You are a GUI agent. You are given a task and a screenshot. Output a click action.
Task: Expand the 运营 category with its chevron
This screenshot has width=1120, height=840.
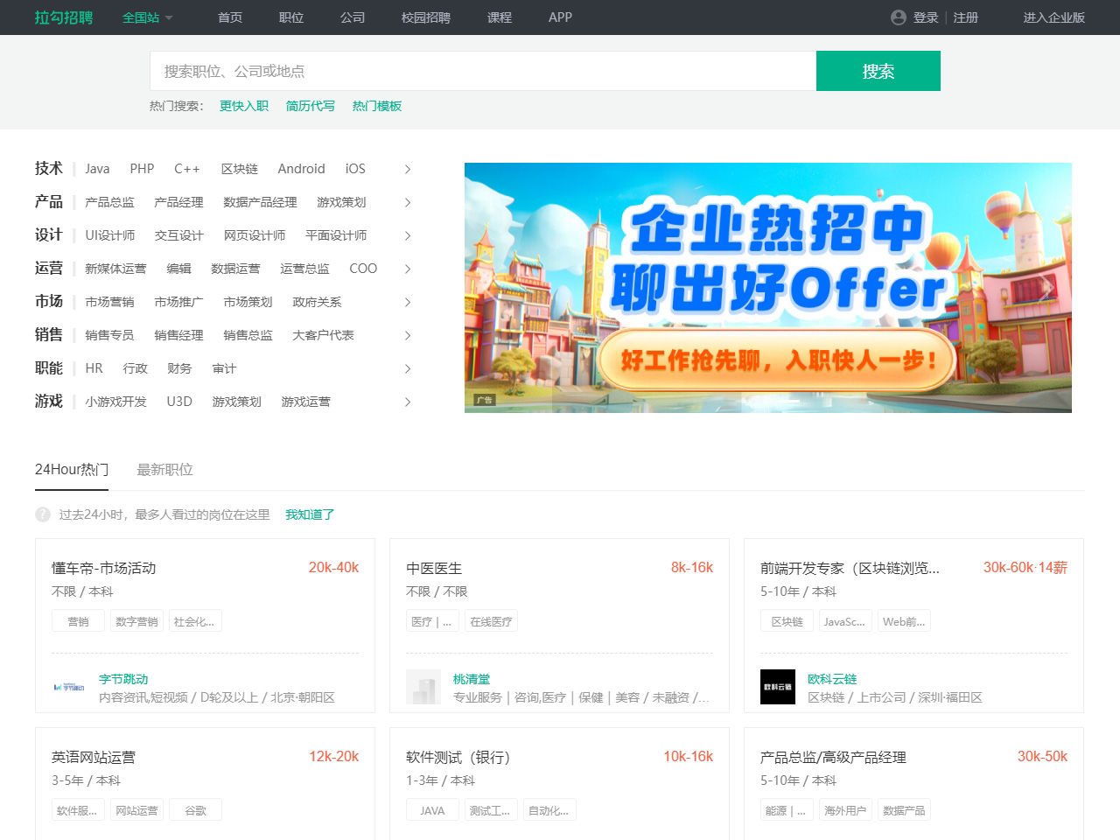(x=407, y=269)
